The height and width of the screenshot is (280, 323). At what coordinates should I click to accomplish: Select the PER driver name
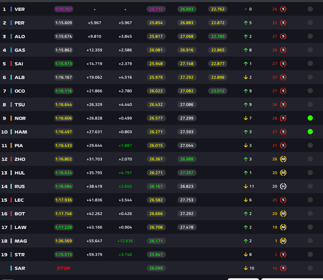tap(20, 23)
